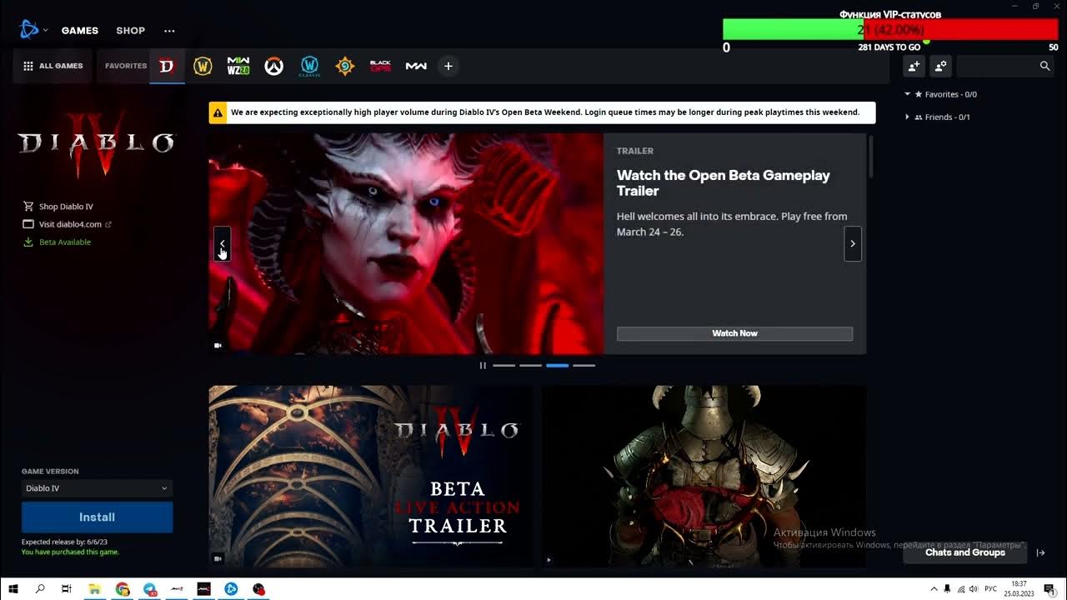The height and width of the screenshot is (600, 1067).
Task: Select the Warzone 2.0 game icon
Action: tap(238, 66)
